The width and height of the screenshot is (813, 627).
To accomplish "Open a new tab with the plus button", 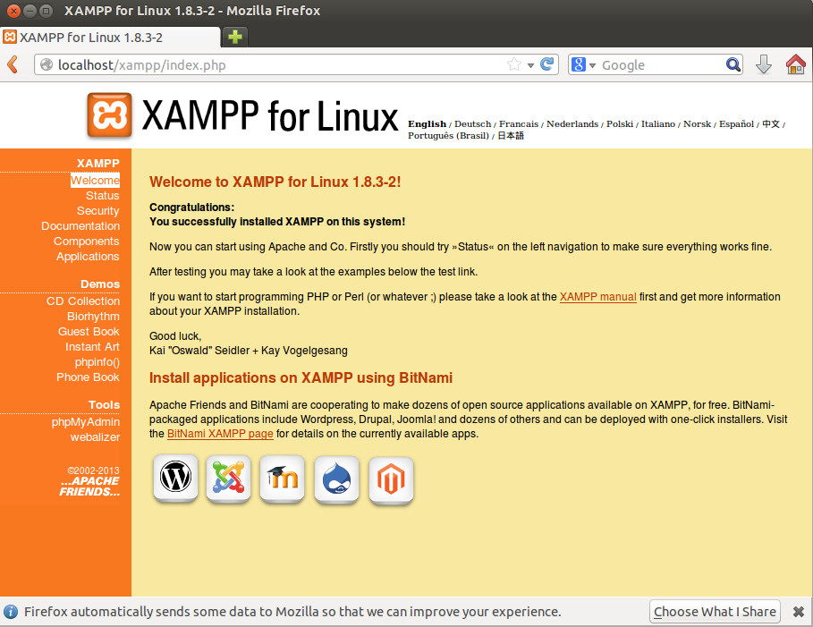I will point(235,37).
